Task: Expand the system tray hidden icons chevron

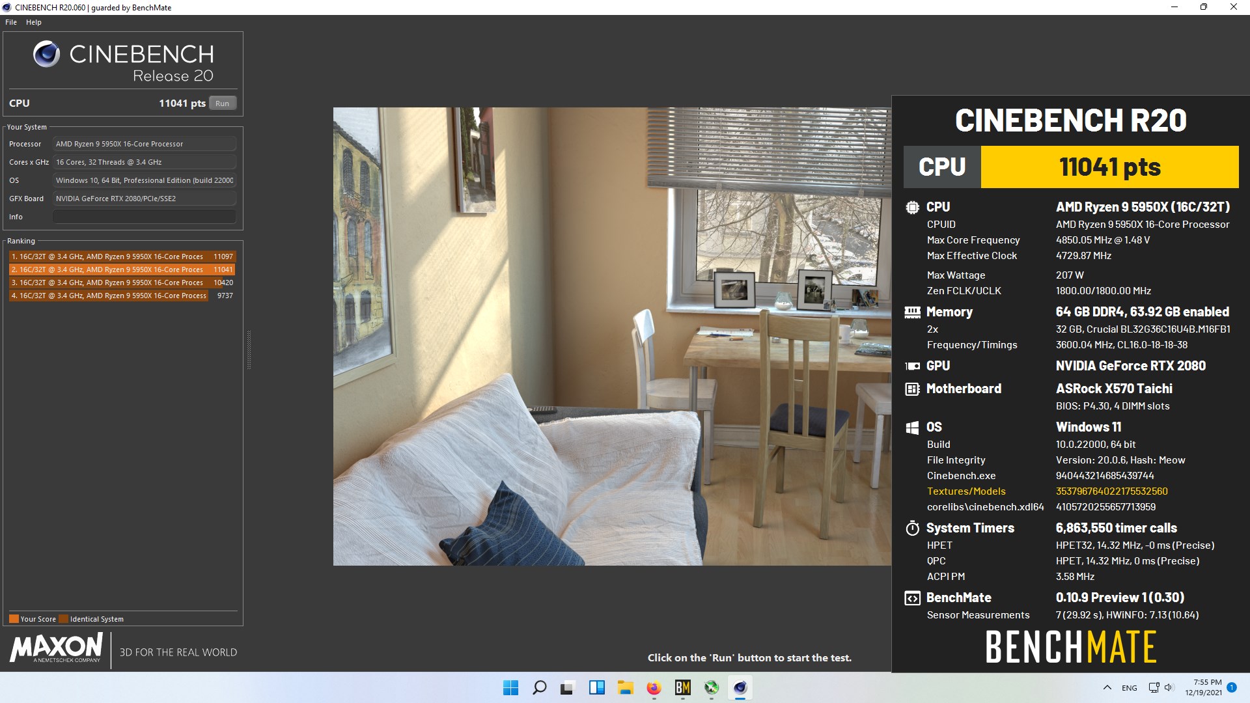Action: click(x=1107, y=687)
